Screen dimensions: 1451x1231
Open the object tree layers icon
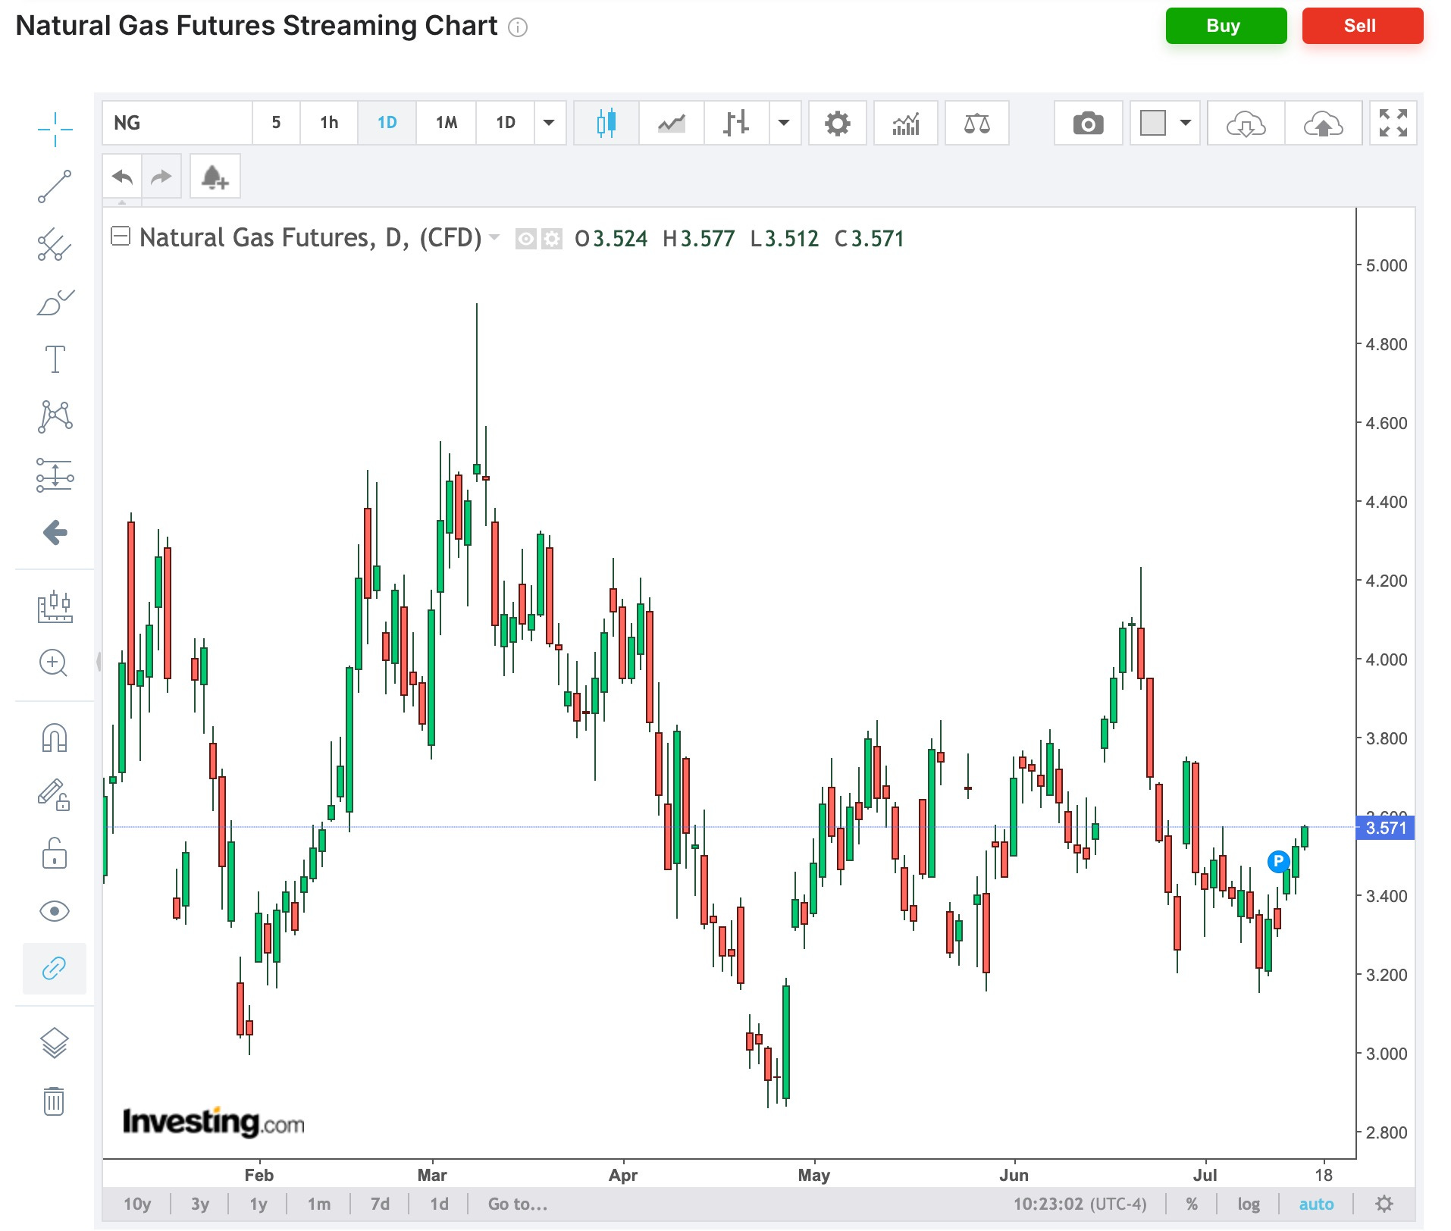[x=55, y=1043]
